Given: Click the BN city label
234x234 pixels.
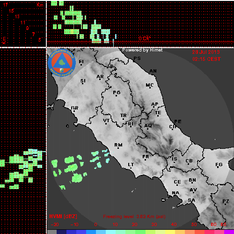Looking at the screenshot, I should tap(192, 180).
